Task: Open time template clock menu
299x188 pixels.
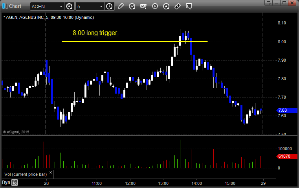Action: click(110, 6)
